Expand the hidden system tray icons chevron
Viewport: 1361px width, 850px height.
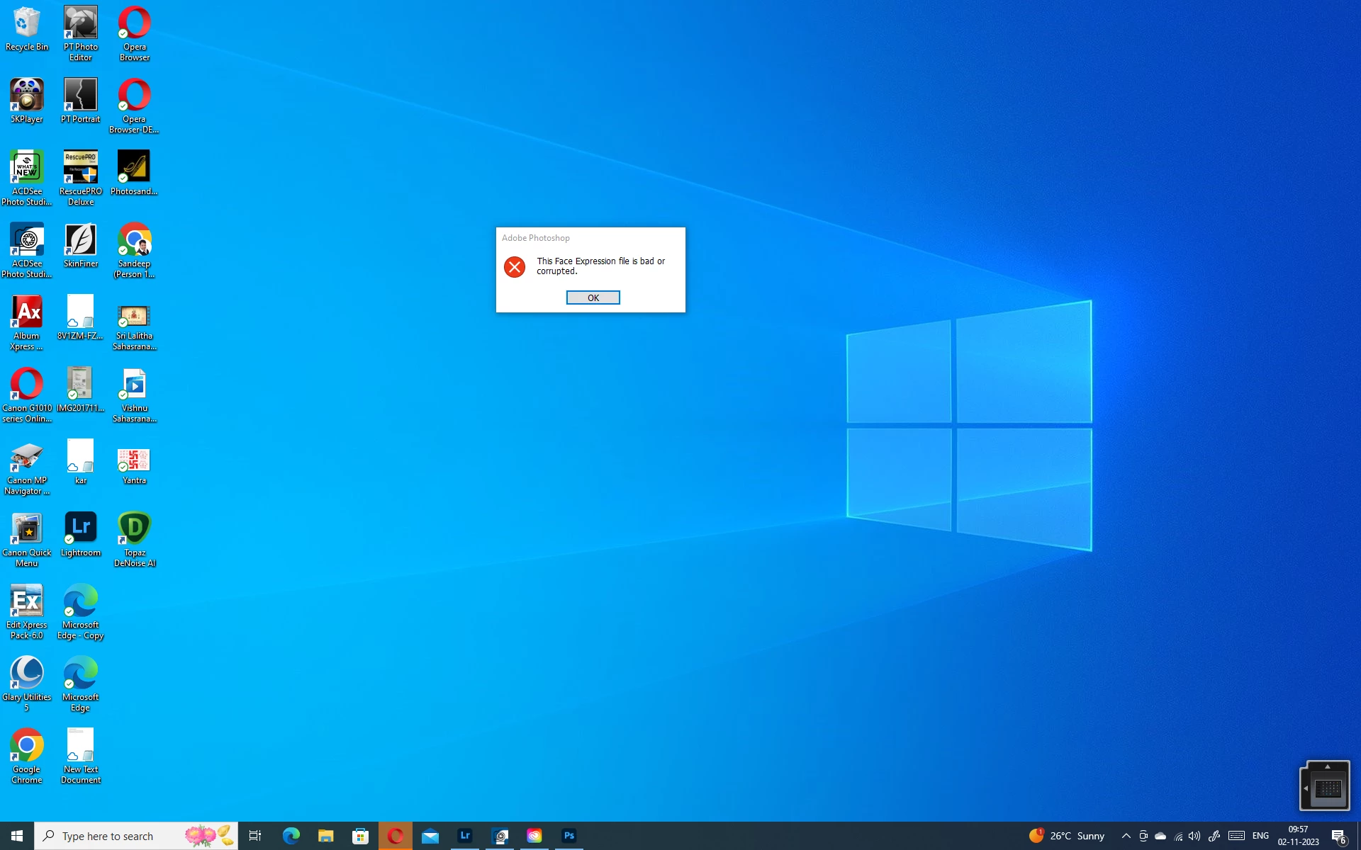tap(1126, 836)
